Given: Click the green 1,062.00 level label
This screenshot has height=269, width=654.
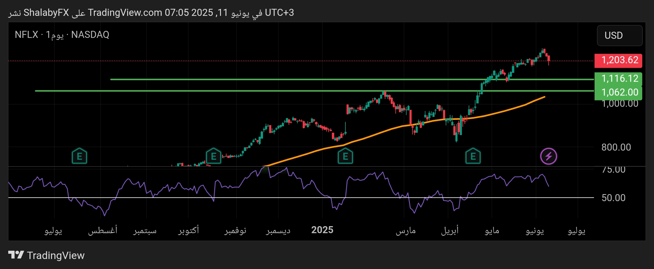Looking at the screenshot, I should tap(618, 93).
